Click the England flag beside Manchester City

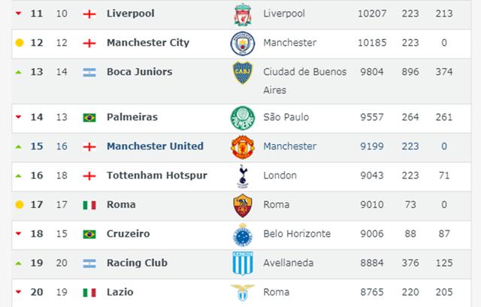(89, 44)
